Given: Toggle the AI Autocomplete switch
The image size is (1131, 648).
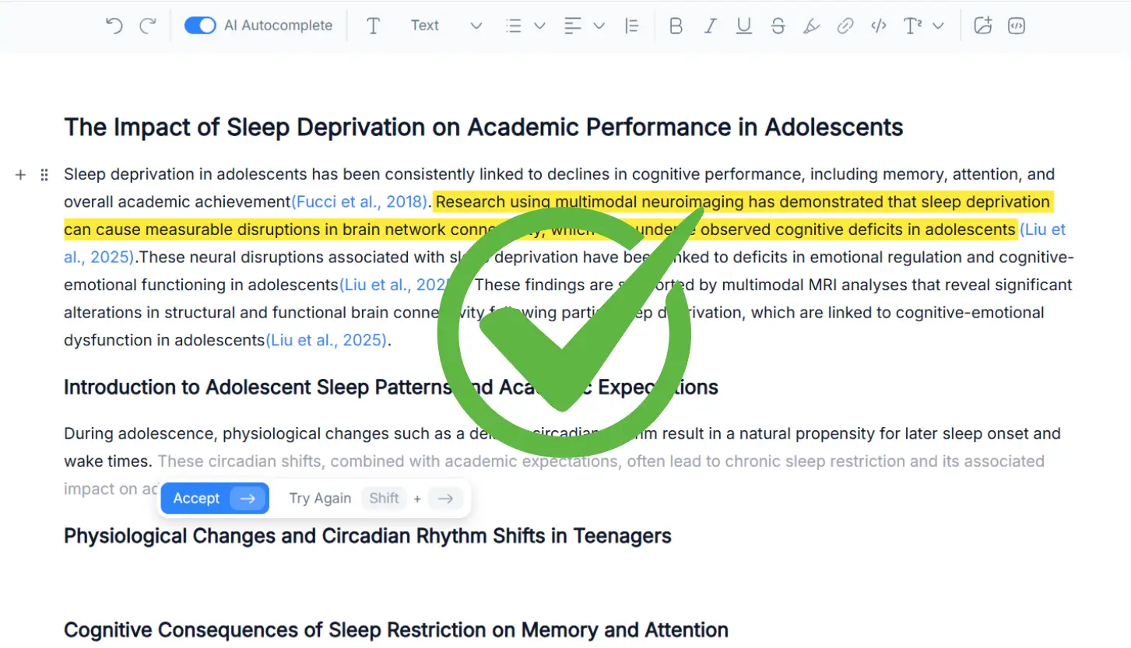Looking at the screenshot, I should tap(200, 26).
